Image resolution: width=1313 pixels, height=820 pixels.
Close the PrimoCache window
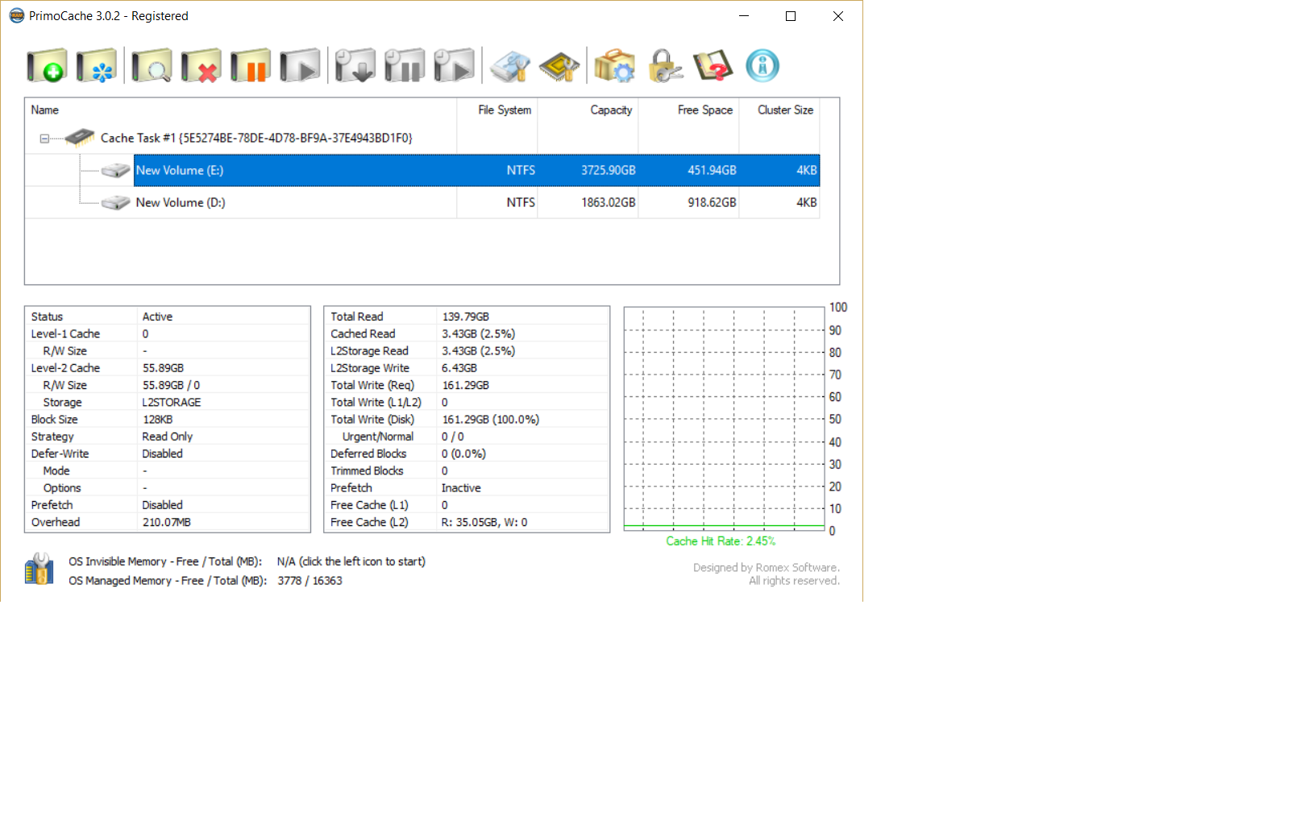point(838,16)
